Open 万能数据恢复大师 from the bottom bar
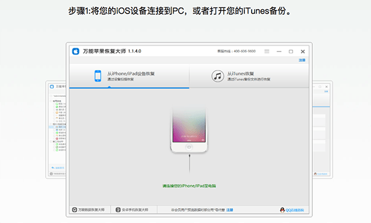The width and height of the screenshot is (371, 223). [x=88, y=210]
